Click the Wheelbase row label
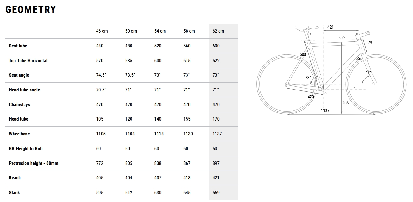The height and width of the screenshot is (202, 413). pyautogui.click(x=19, y=134)
